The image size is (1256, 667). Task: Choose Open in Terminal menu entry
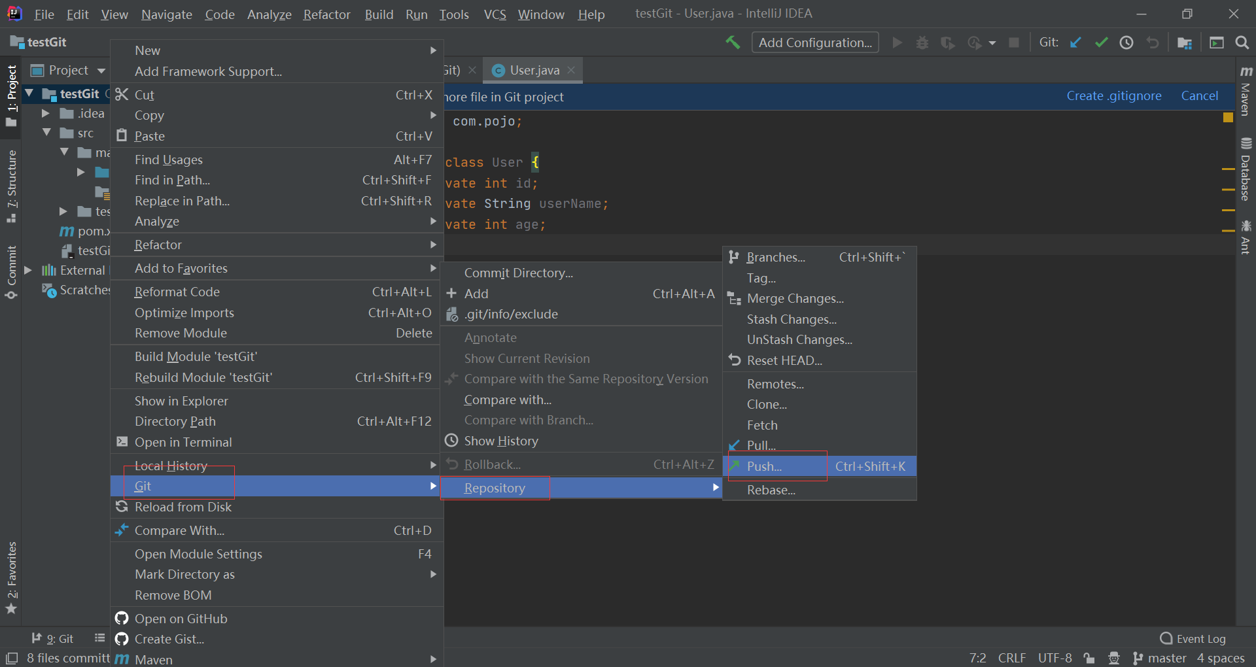click(277, 442)
